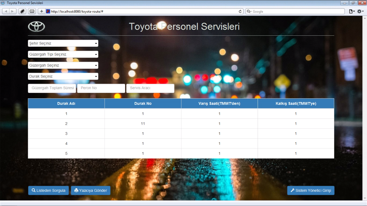Click the Toyota logo
The height and width of the screenshot is (206, 367).
click(x=37, y=27)
